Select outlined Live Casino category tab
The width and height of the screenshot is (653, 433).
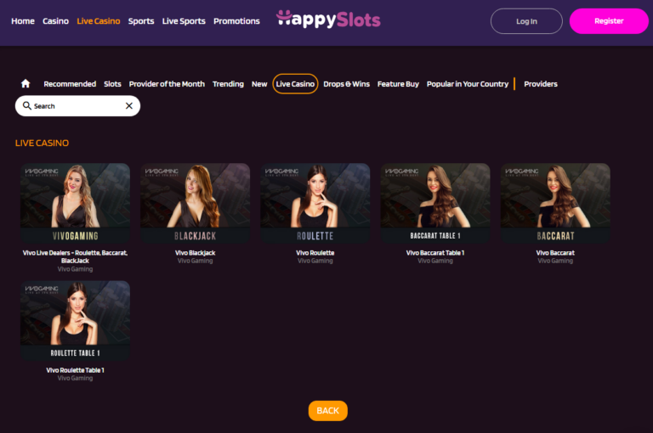(x=295, y=83)
